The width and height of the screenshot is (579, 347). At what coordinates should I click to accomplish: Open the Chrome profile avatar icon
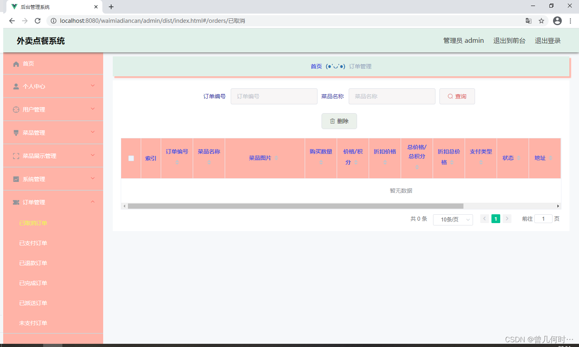click(557, 21)
